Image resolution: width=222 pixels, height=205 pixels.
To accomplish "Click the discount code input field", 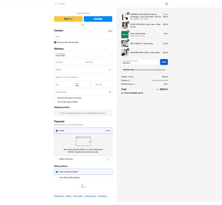I will click(x=140, y=62).
